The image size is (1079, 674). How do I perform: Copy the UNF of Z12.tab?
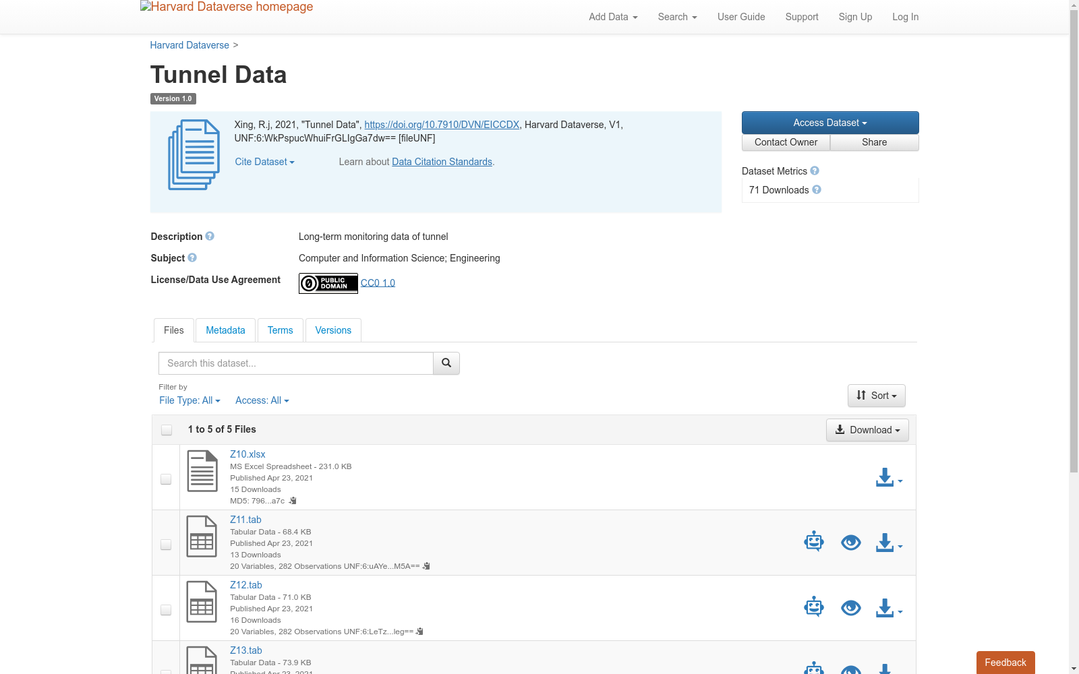(419, 632)
